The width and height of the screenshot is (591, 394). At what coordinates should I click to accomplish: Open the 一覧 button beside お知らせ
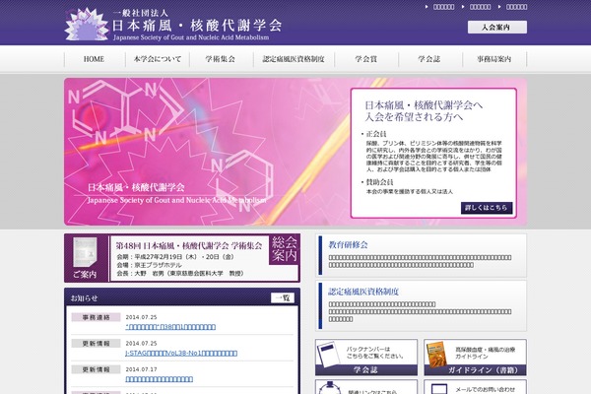pos(283,298)
